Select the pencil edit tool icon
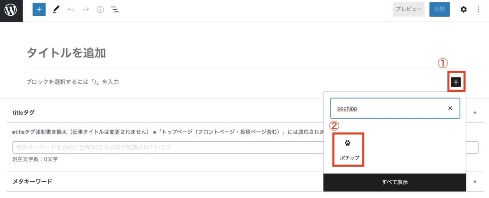 coord(56,10)
